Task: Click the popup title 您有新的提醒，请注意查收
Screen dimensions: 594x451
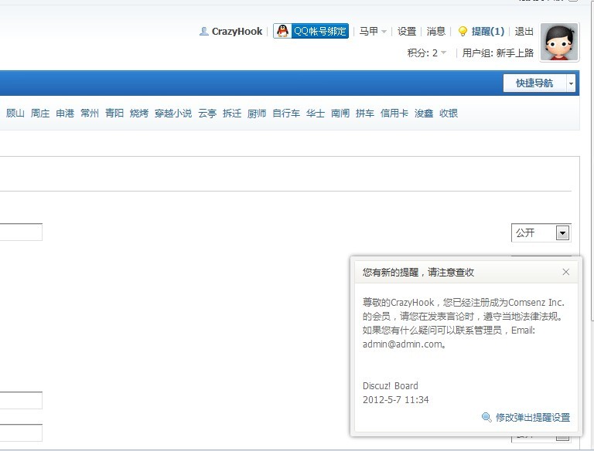Action: click(x=418, y=273)
